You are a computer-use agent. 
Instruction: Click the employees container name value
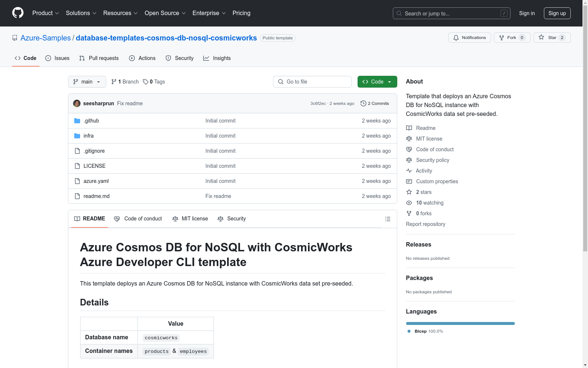coord(193,351)
